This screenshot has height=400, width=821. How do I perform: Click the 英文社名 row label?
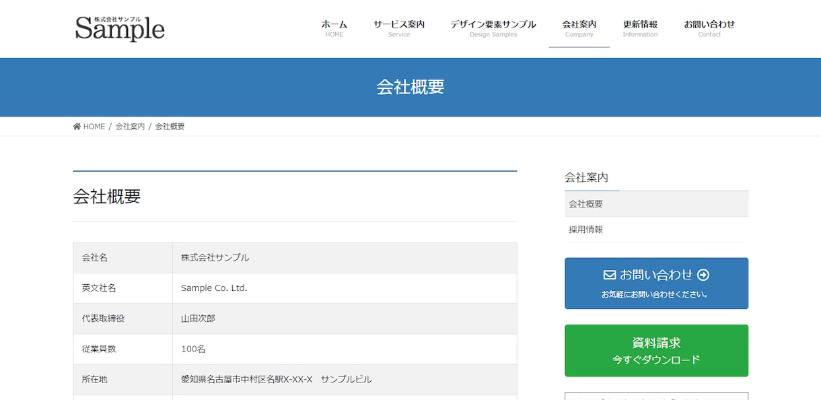(123, 288)
